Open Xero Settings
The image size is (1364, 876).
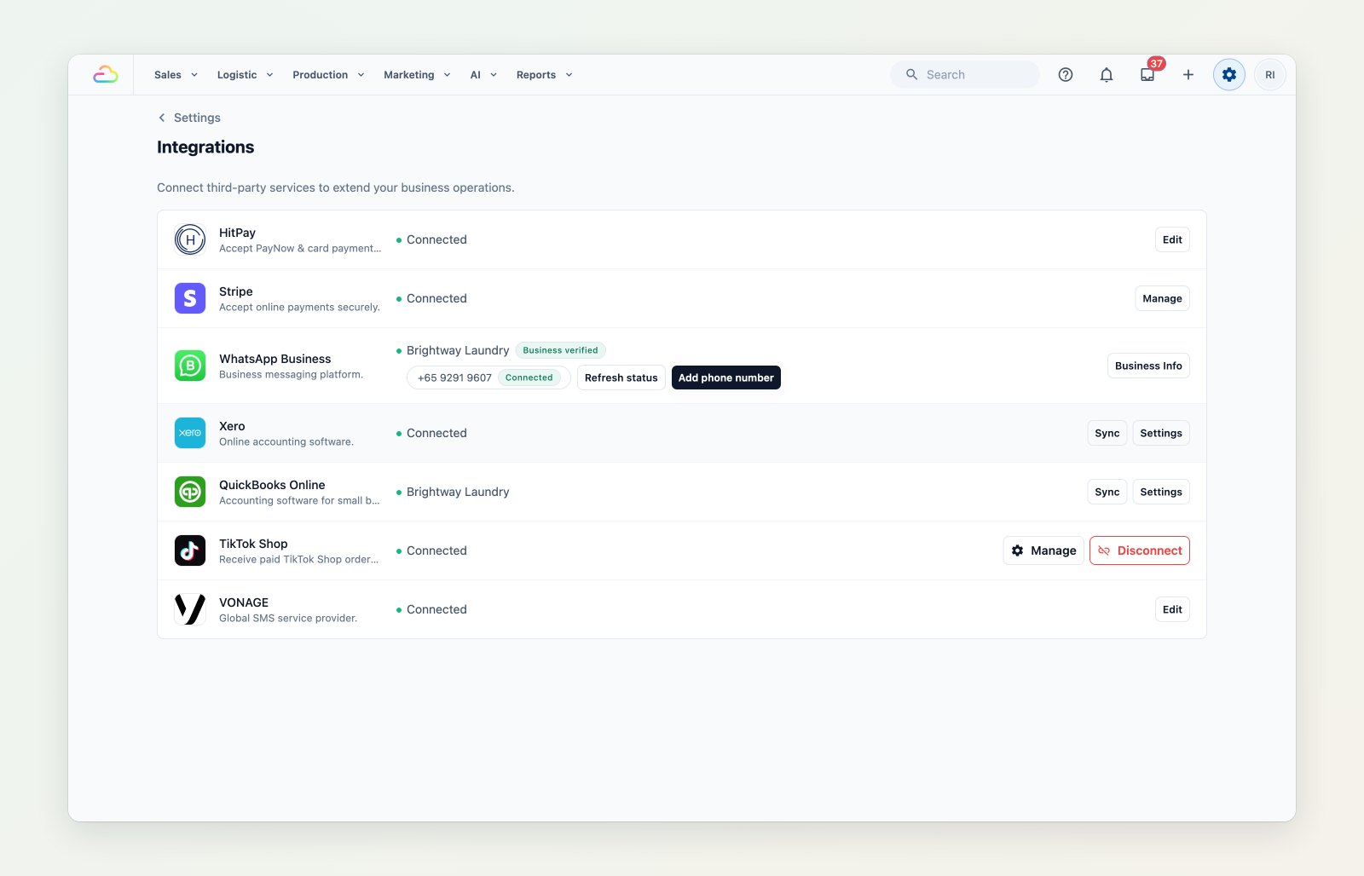pos(1161,433)
